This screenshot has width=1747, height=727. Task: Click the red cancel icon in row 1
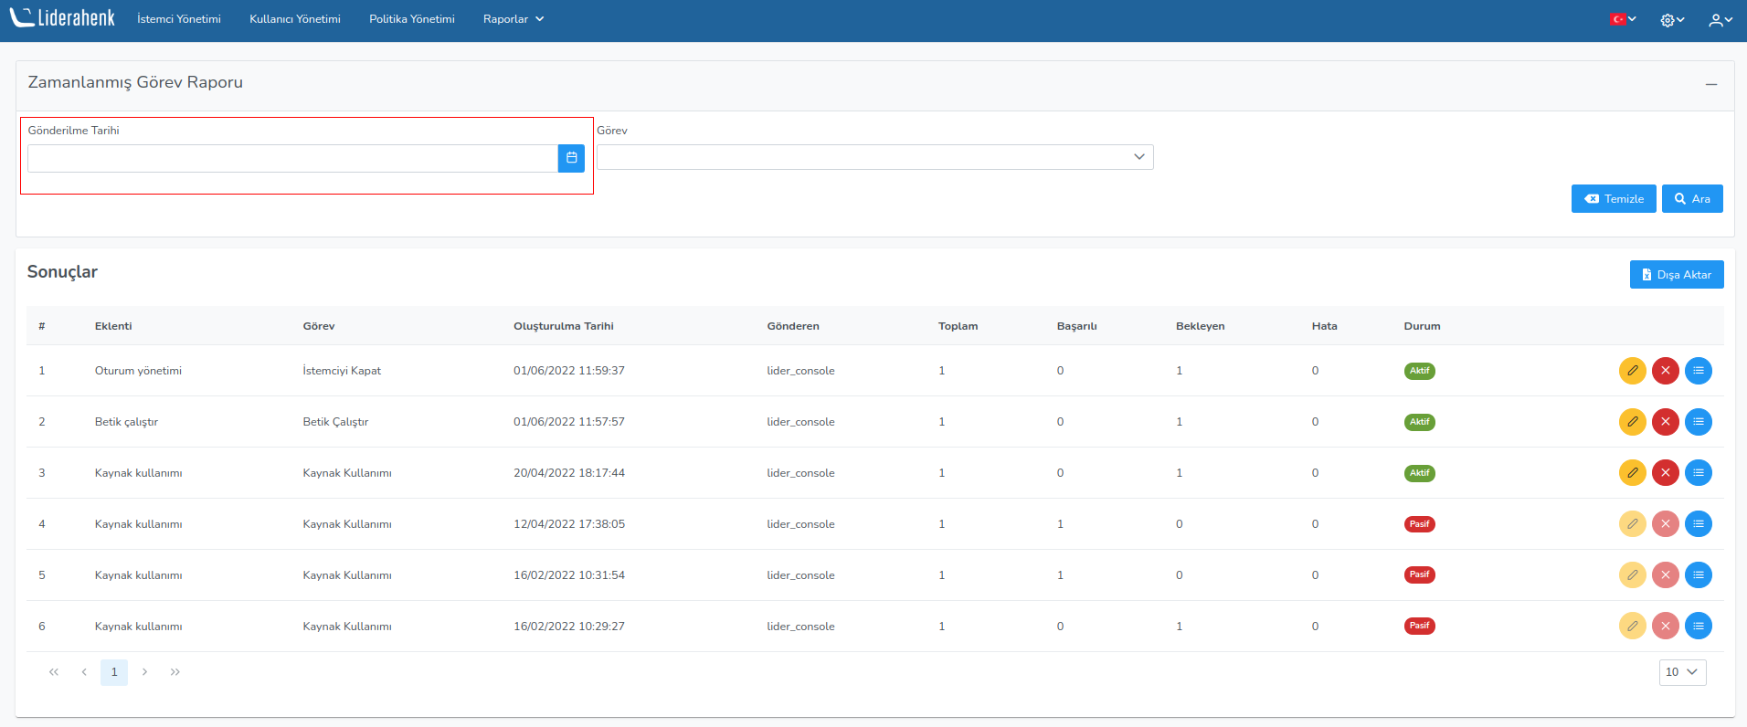(1665, 371)
